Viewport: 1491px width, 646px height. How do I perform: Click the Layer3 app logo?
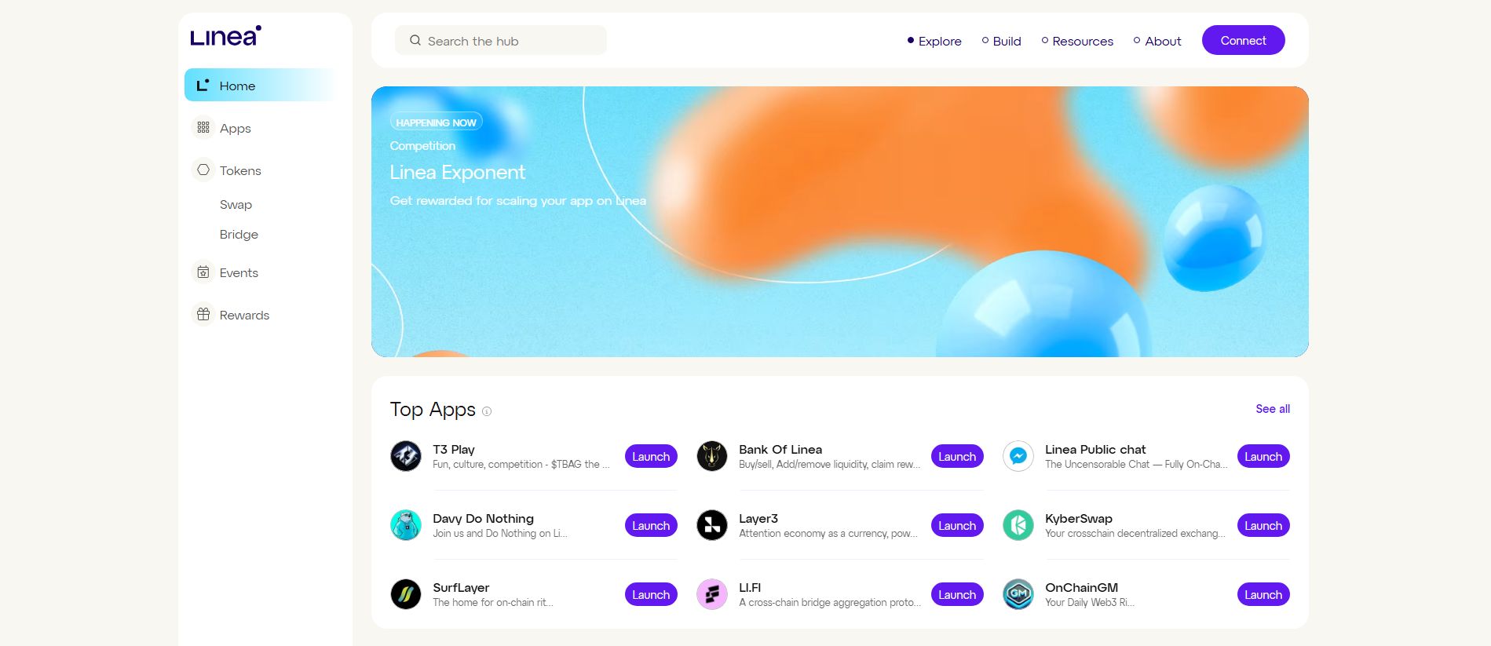[712, 525]
